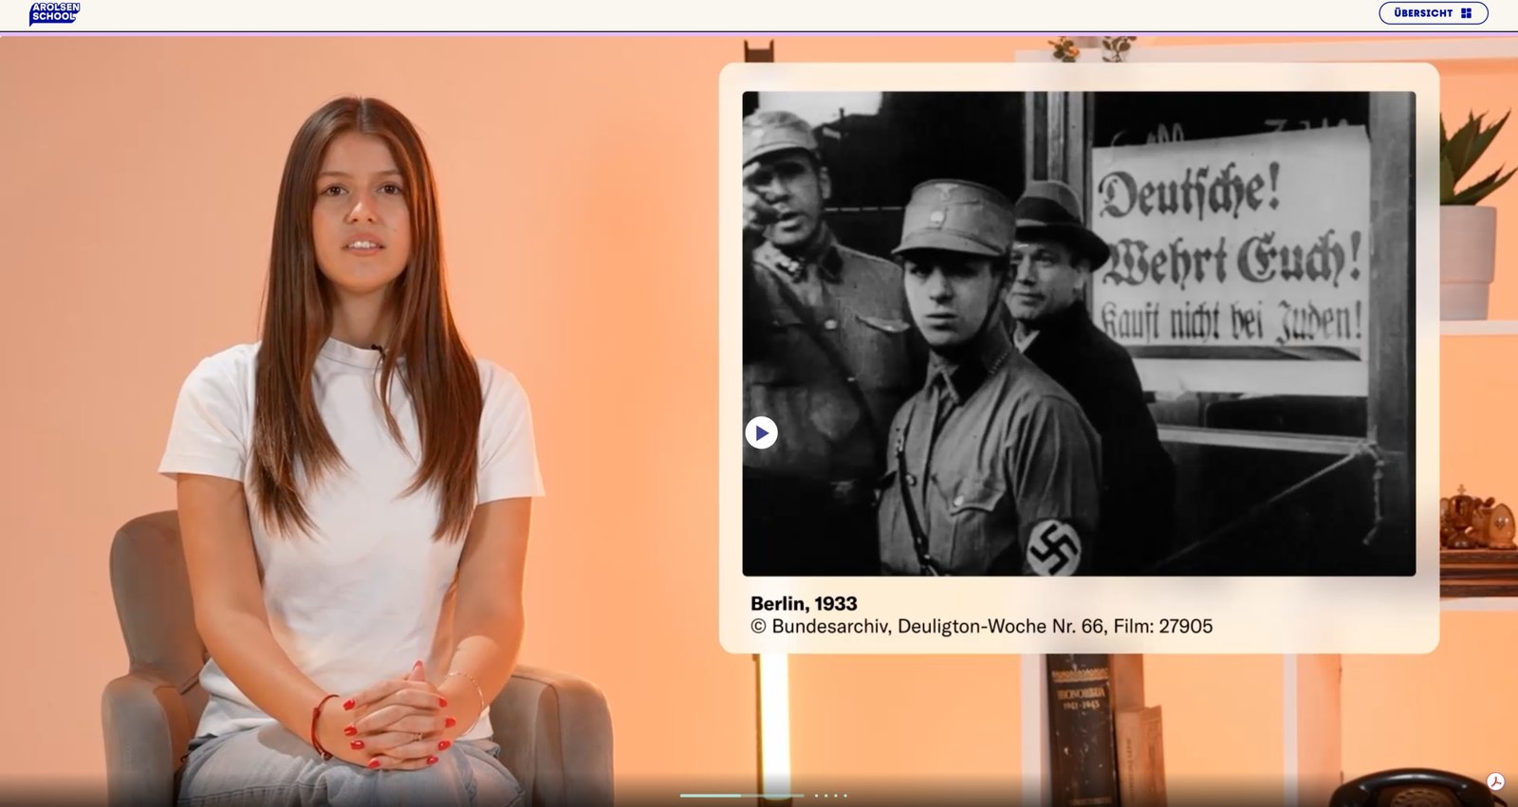
Task: Click the video progress bar at the bottom
Action: 742,796
